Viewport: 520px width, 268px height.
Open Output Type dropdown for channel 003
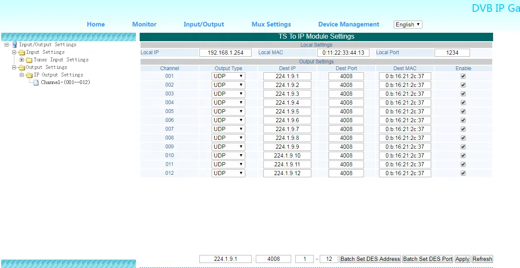click(228, 94)
